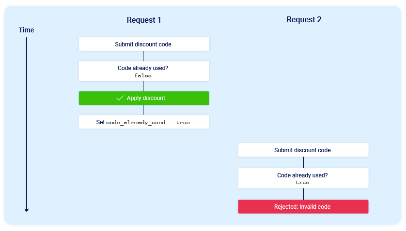Click connector below Request 2 Submit discount code
Image resolution: width=406 pixels, height=231 pixels.
tap(303, 162)
